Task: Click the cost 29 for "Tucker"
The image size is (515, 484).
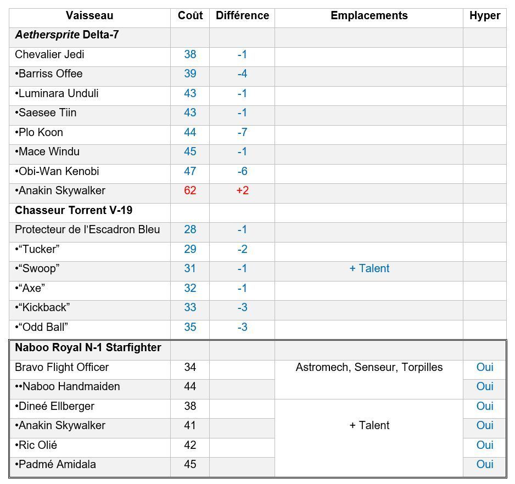Action: (190, 249)
